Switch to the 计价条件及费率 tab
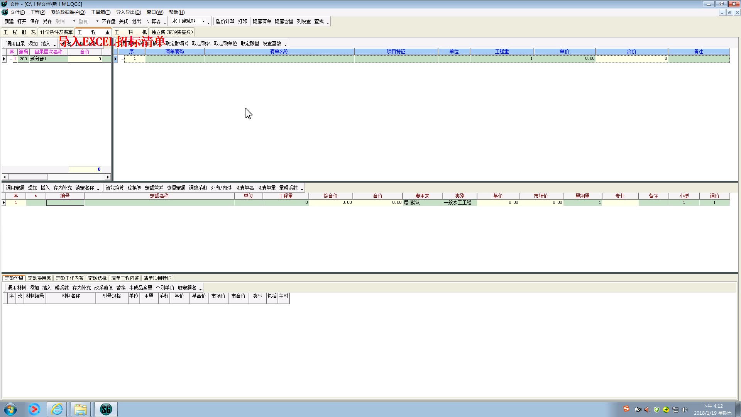Image resolution: width=741 pixels, height=417 pixels. (56, 32)
